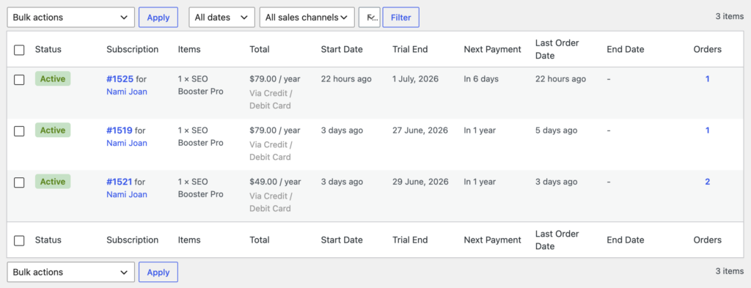The width and height of the screenshot is (751, 288).
Task: Click the top Apply button
Action: [x=158, y=18]
